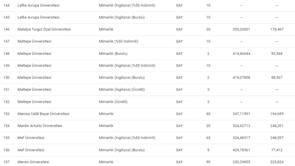The width and height of the screenshot is (295, 166).
Task: Select ranking 77,412 in row 156
Action: coord(277,150)
